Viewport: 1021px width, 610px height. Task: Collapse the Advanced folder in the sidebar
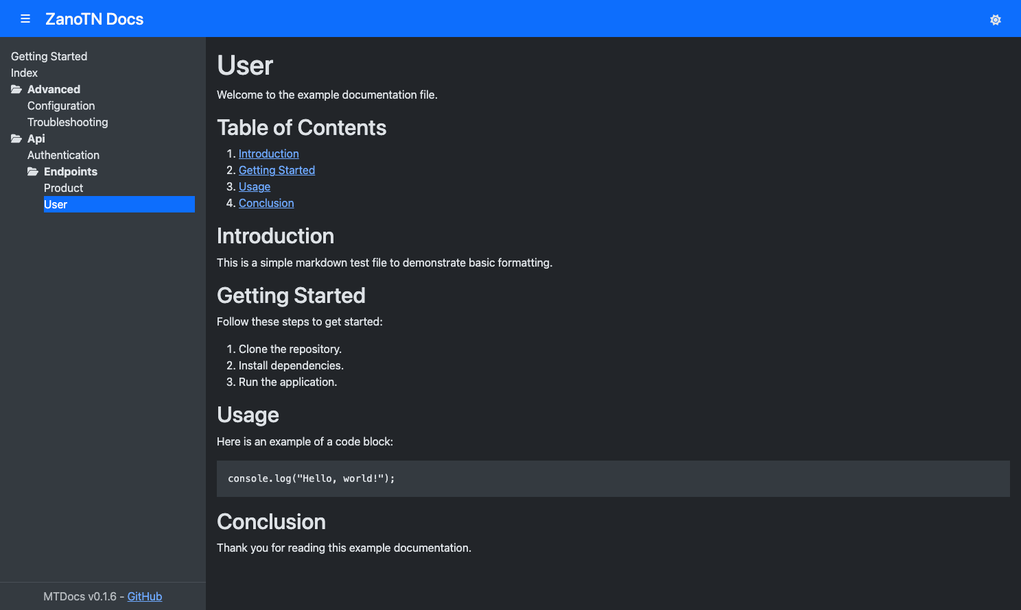(x=54, y=89)
